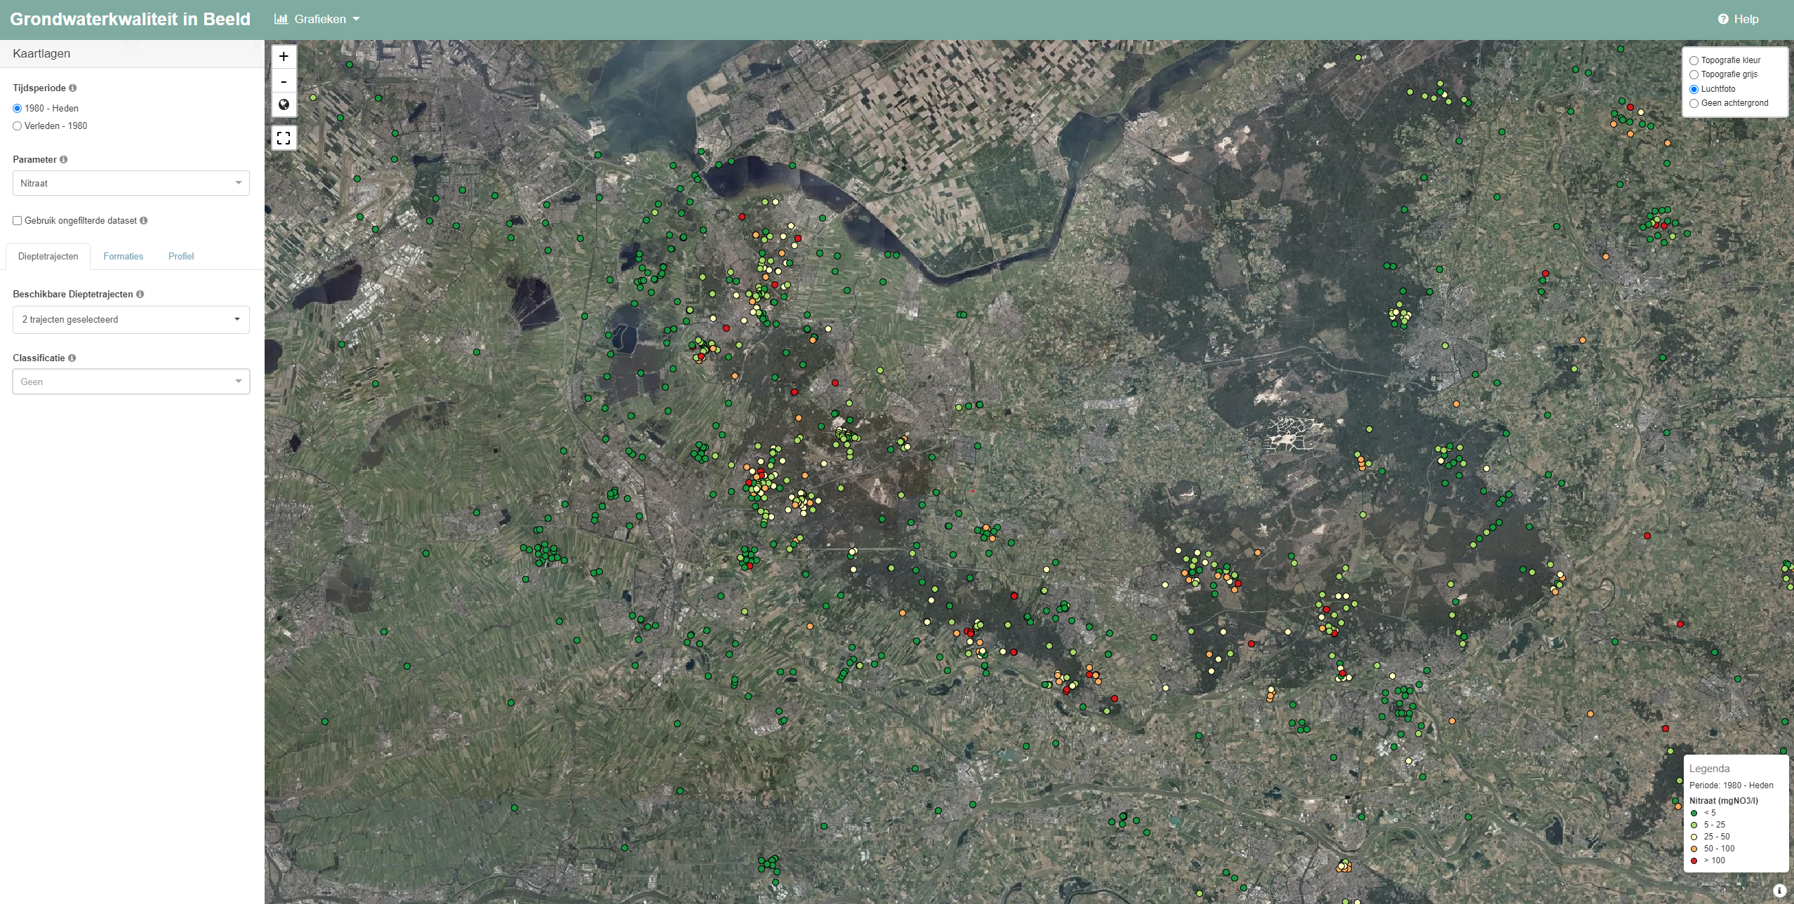Viewport: 1794px width, 904px height.
Task: Click info icon beside Classificatie label
Action: [x=72, y=358]
